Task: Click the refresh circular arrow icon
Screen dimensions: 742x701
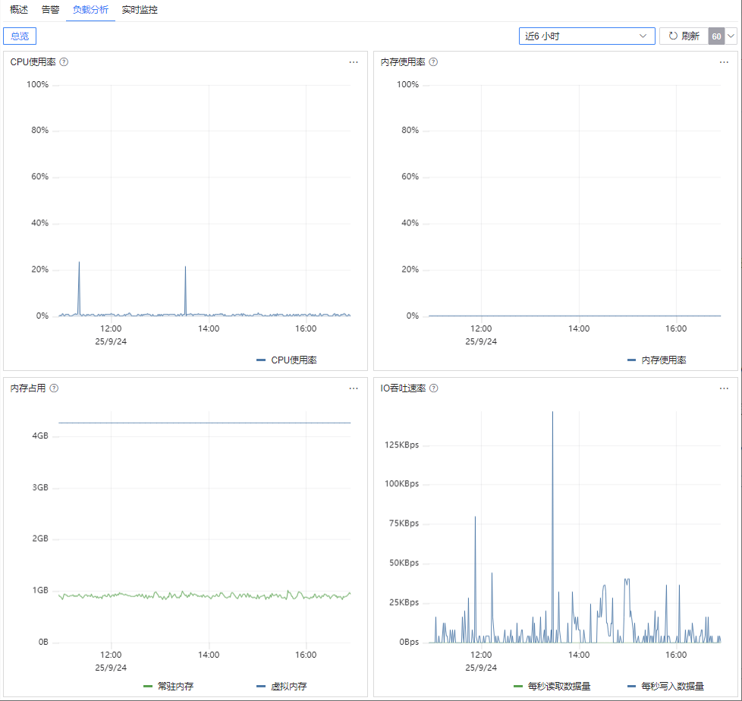Action: [673, 36]
